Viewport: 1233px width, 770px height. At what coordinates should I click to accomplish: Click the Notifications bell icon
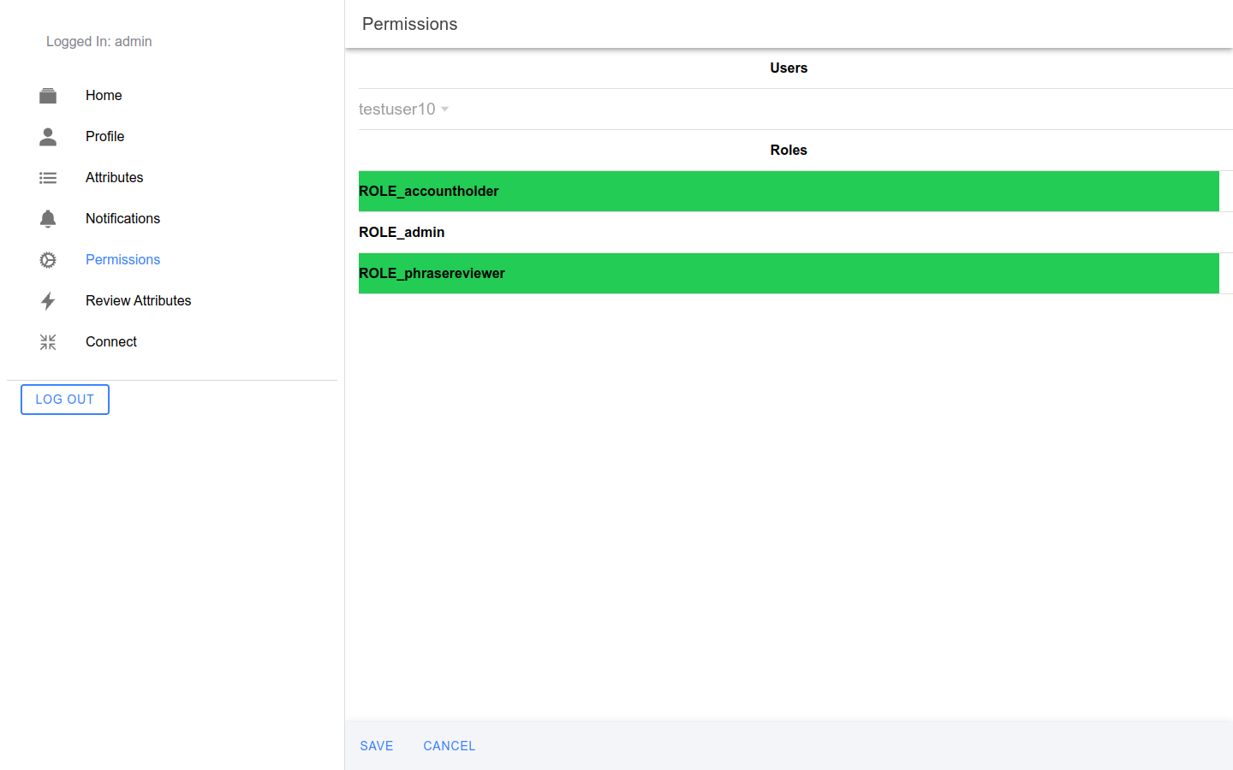[x=48, y=219]
